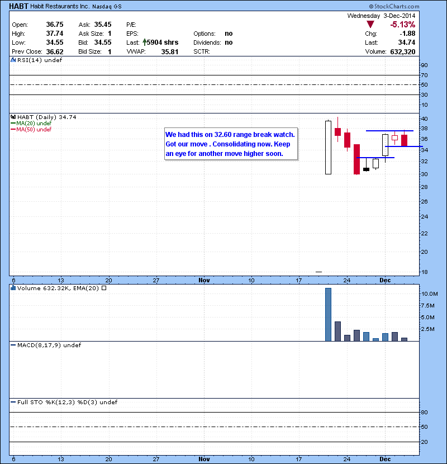
Task: Click the blue 32.60 range break annotation box
Action: tap(231, 144)
